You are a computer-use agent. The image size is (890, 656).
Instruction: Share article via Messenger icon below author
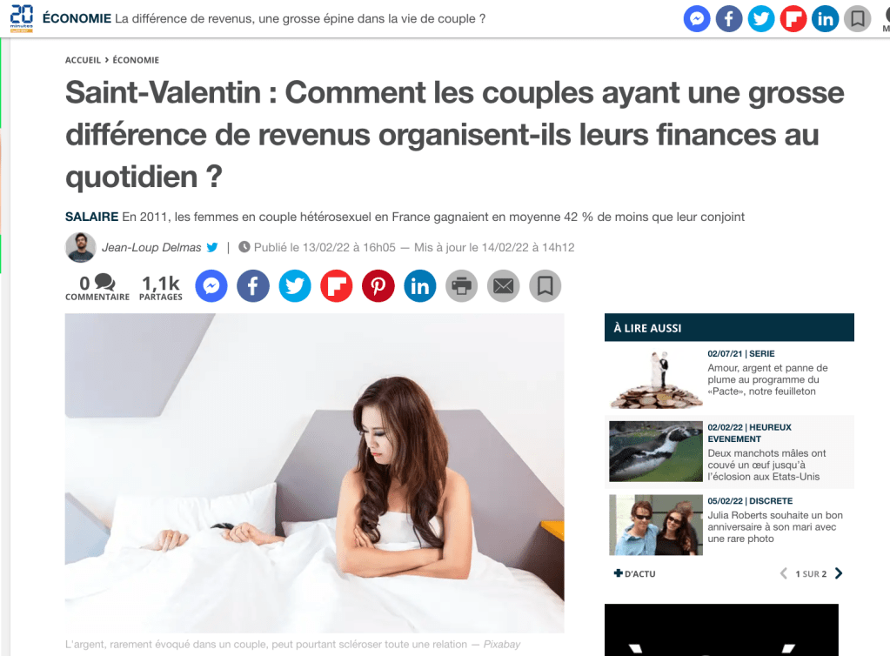pos(211,285)
